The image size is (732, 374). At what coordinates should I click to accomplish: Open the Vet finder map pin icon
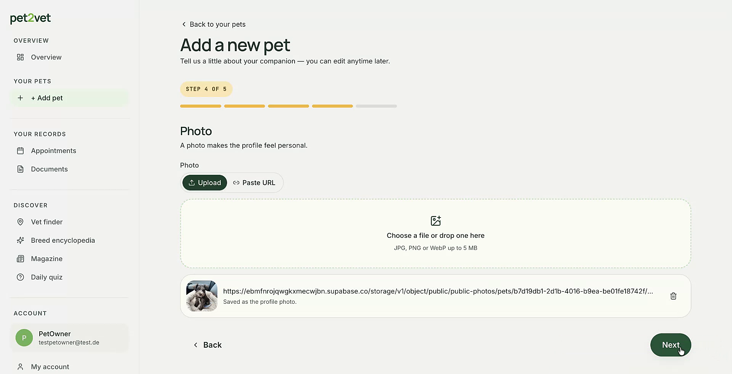(x=20, y=222)
